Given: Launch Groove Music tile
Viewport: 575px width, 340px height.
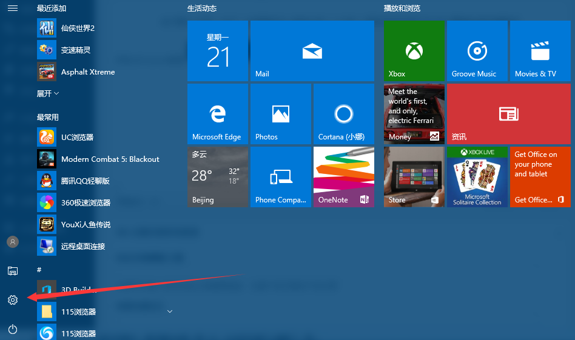Looking at the screenshot, I should pyautogui.click(x=477, y=51).
